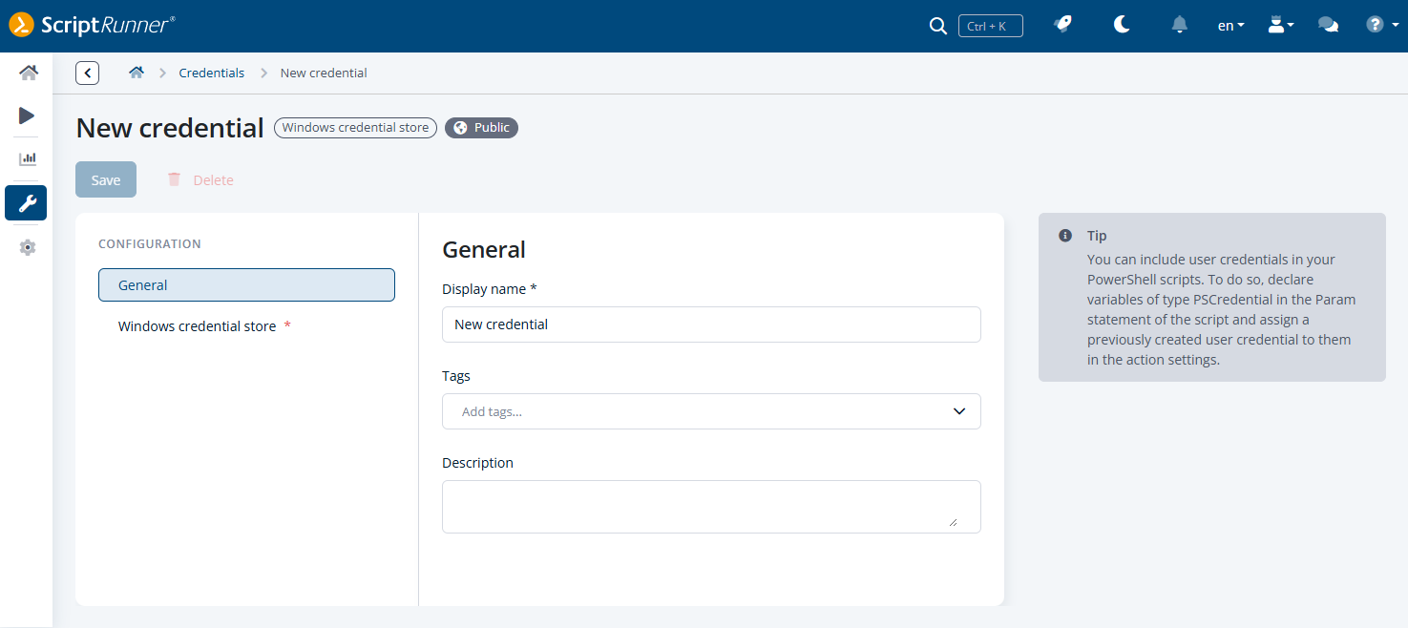Viewport: 1408px width, 628px height.
Task: Toggle dark mode moon icon
Action: (x=1122, y=25)
